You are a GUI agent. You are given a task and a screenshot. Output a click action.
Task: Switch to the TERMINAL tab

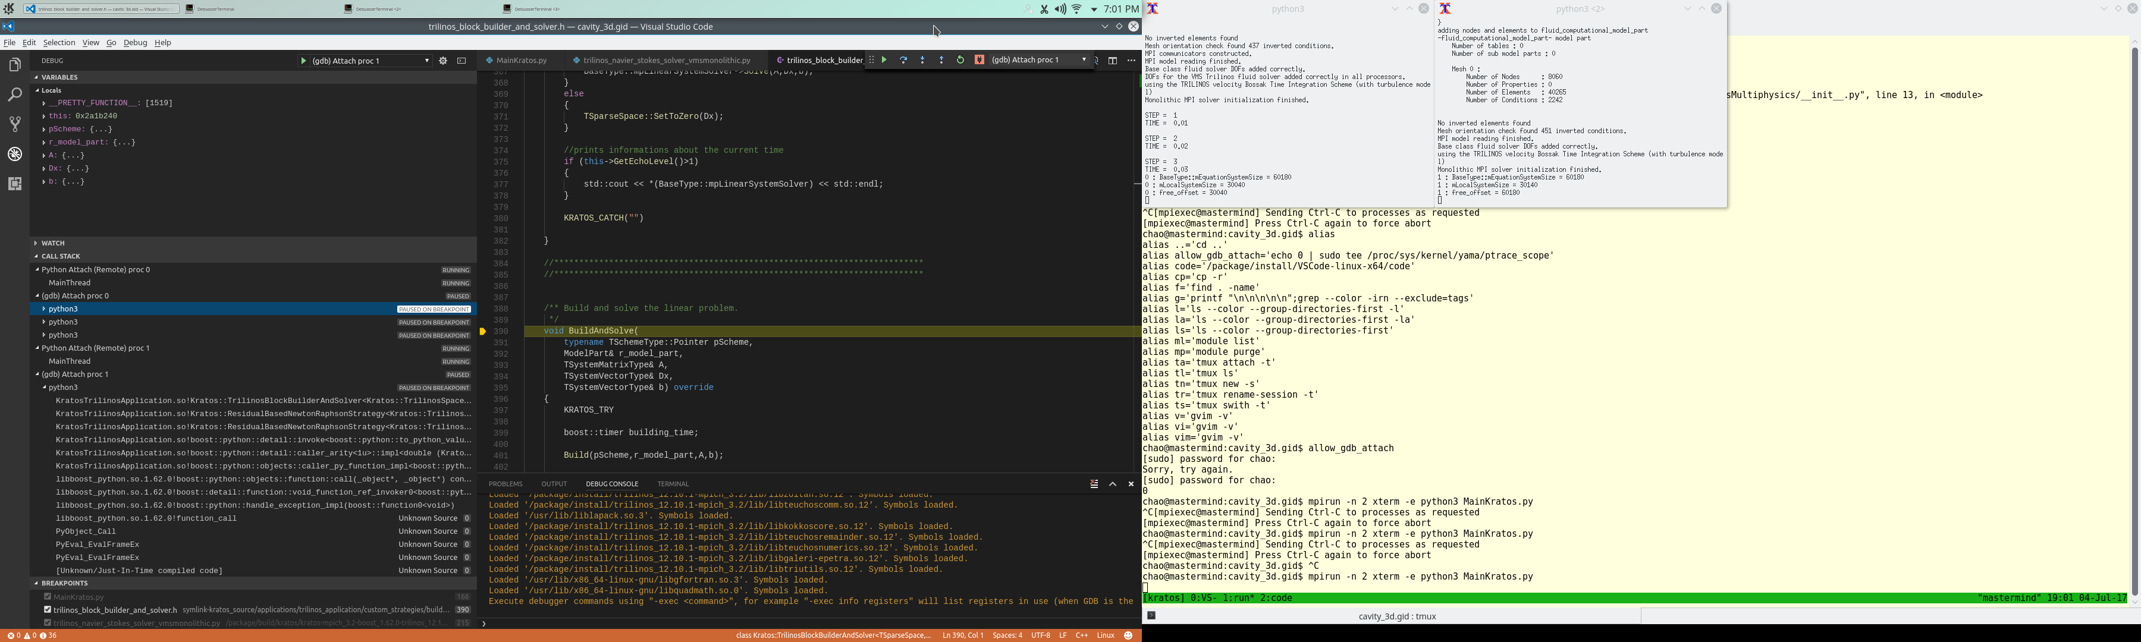click(673, 483)
